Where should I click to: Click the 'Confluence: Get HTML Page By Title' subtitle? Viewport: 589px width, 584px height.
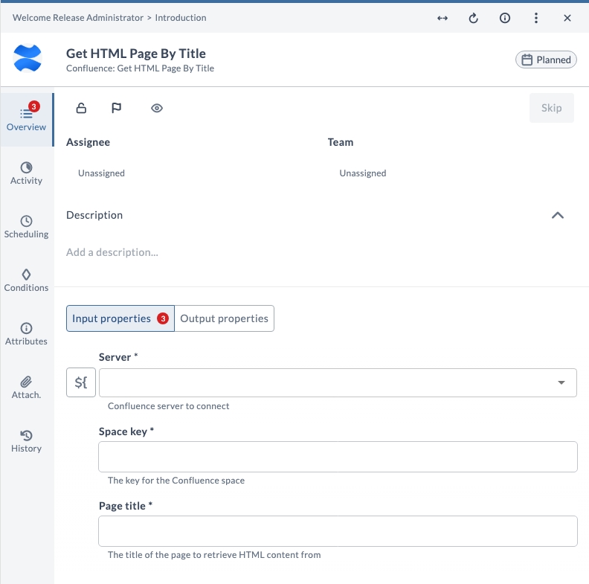(140, 68)
